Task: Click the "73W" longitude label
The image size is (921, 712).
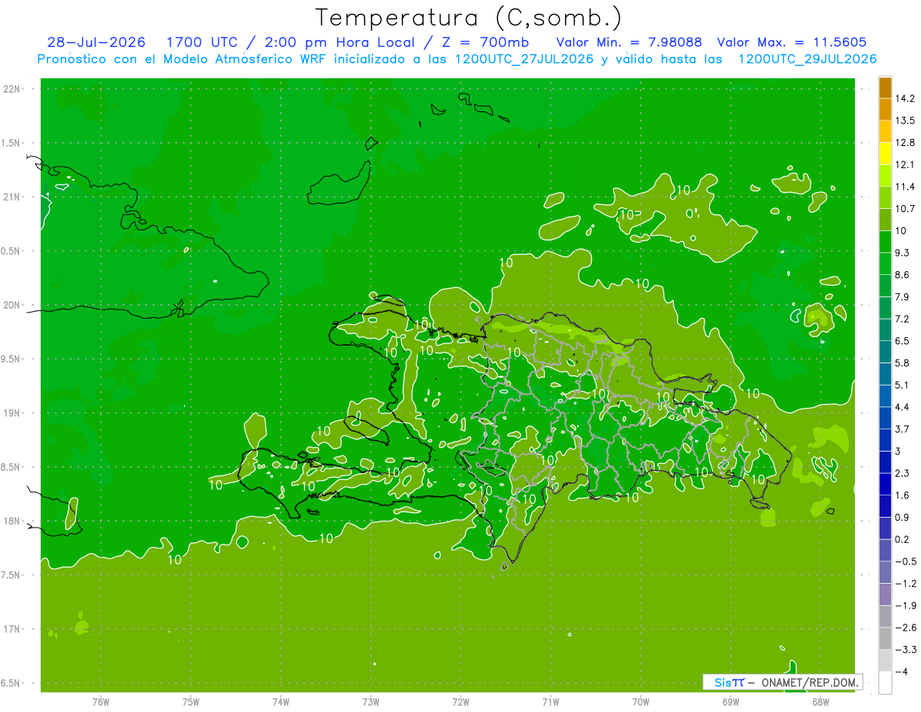Action: pos(371,701)
